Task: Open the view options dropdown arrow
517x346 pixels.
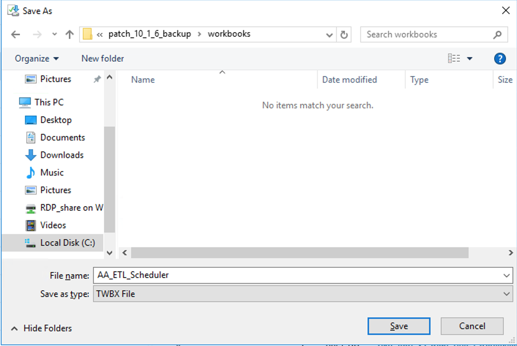Action: click(x=470, y=59)
